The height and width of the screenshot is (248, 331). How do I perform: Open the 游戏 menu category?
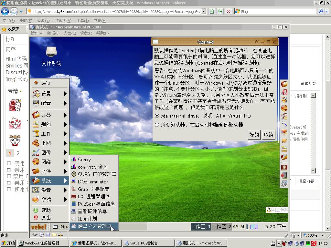pyautogui.click(x=49, y=199)
